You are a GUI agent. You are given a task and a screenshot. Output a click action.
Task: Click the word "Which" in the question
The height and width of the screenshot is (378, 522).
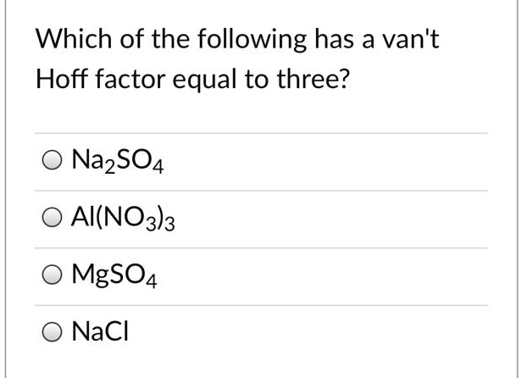66,39
